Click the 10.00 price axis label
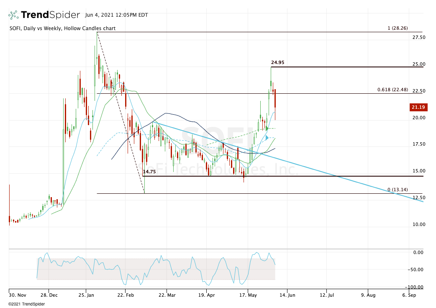This screenshot has width=436, height=308. [x=419, y=224]
